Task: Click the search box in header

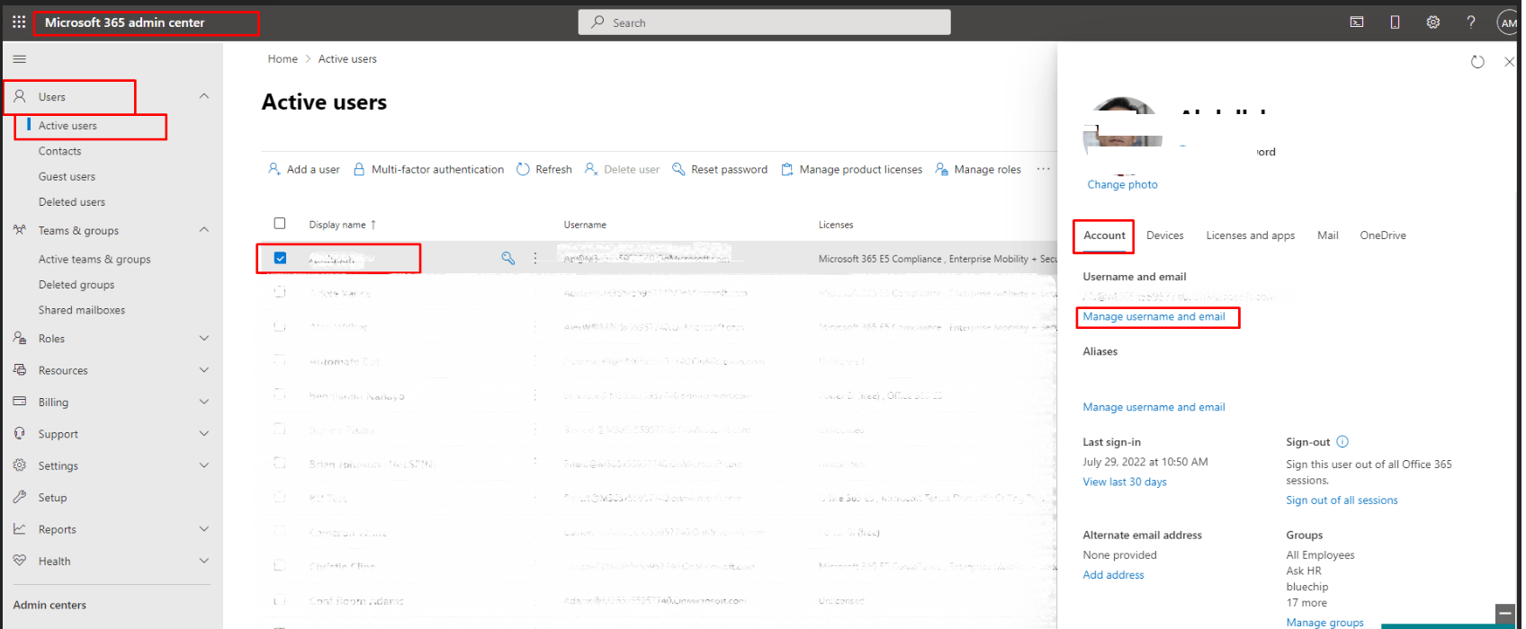Action: pyautogui.click(x=765, y=22)
